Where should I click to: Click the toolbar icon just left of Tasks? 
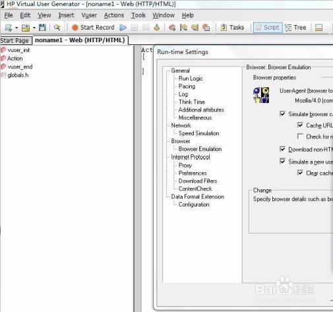pyautogui.click(x=206, y=28)
